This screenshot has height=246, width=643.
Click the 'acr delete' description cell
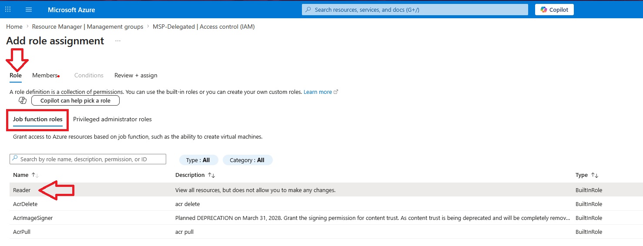[x=188, y=204]
